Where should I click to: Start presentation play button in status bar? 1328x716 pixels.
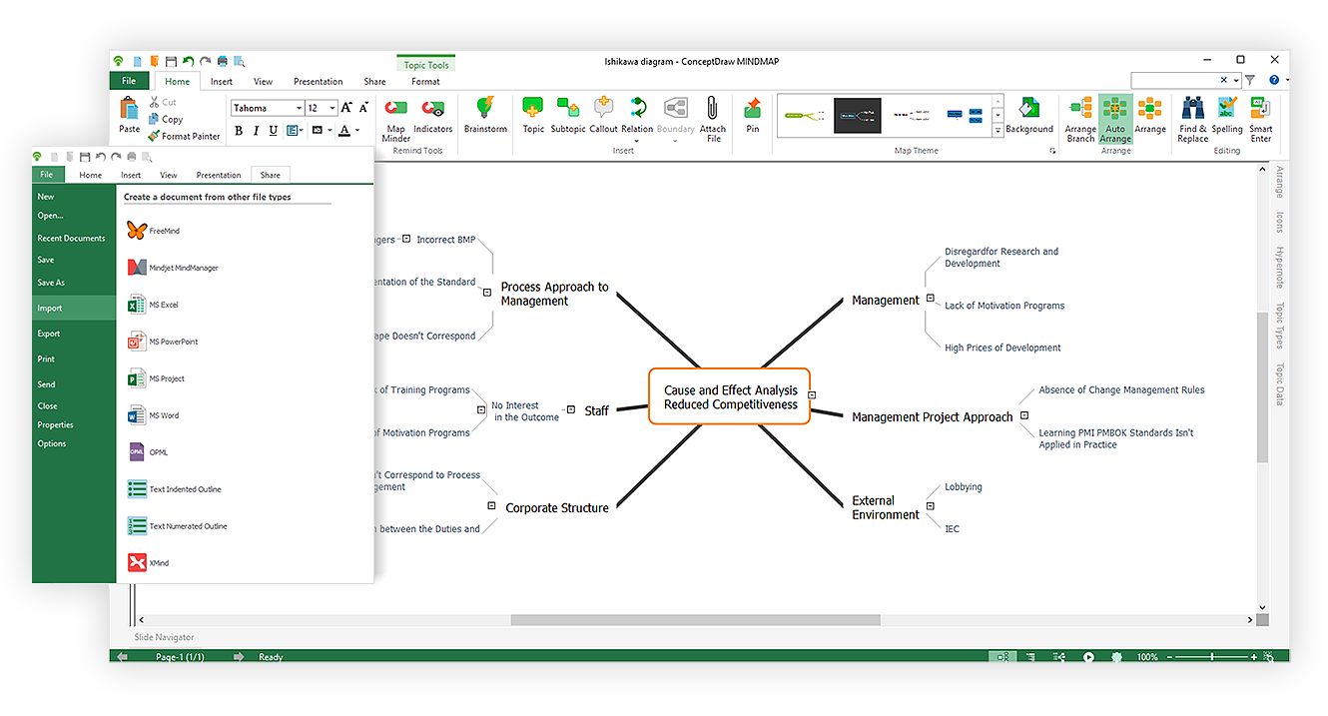pyautogui.click(x=1088, y=657)
